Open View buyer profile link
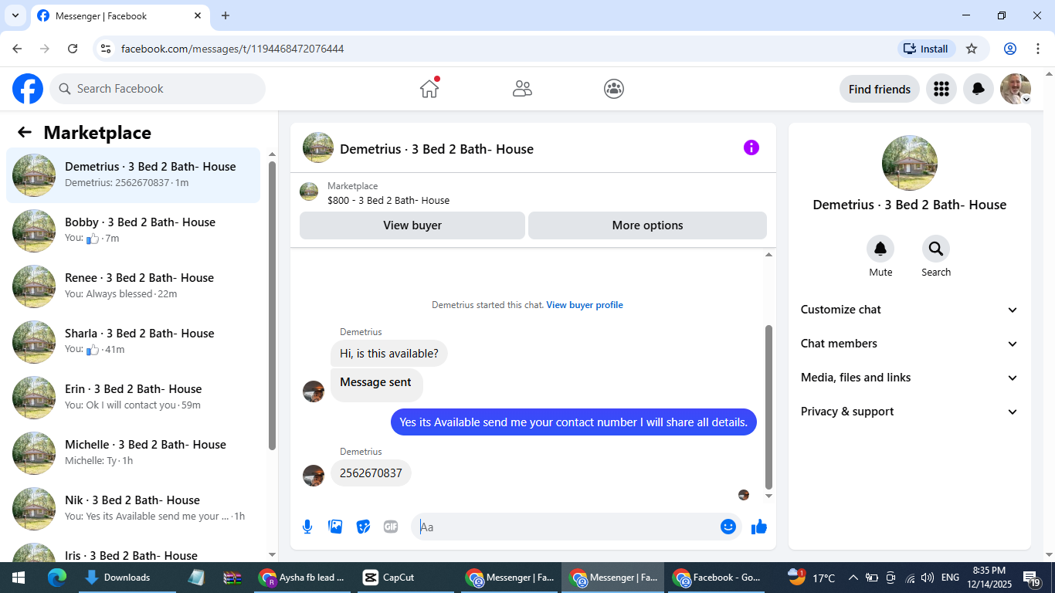1055x593 pixels. coord(585,305)
